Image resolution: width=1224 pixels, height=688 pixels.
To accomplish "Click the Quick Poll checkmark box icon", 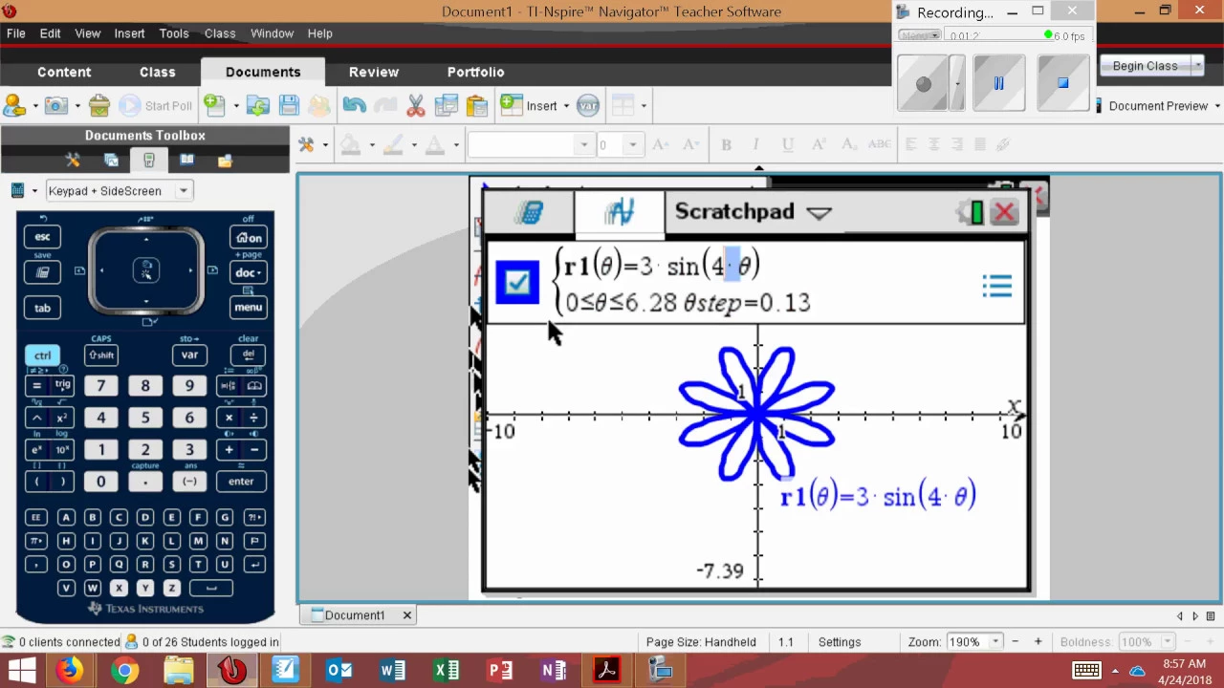I will pyautogui.click(x=99, y=106).
